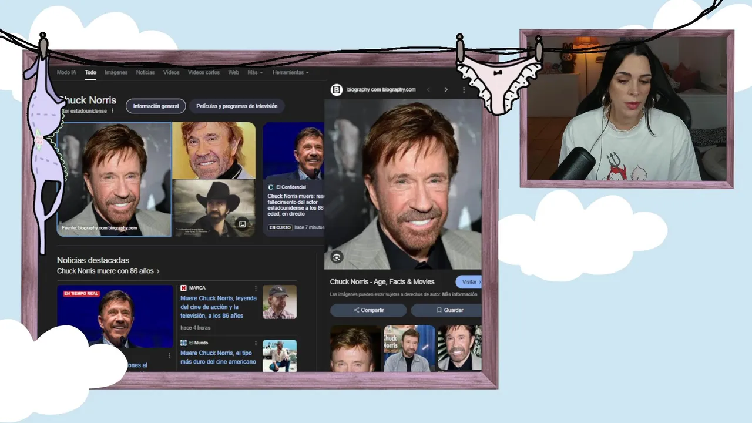Click the El Mundo source logo
The height and width of the screenshot is (423, 752).
[x=184, y=343]
